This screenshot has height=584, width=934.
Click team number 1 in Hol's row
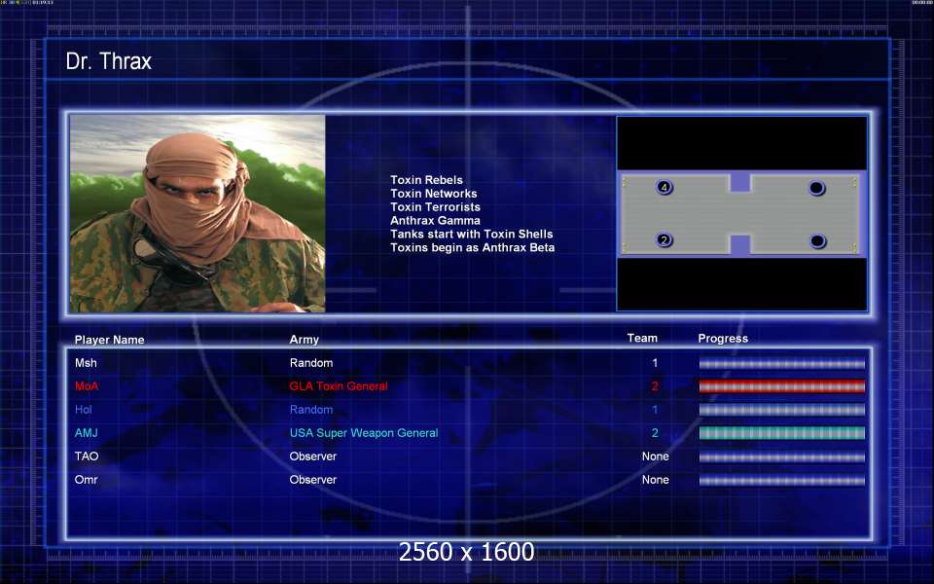coord(655,410)
